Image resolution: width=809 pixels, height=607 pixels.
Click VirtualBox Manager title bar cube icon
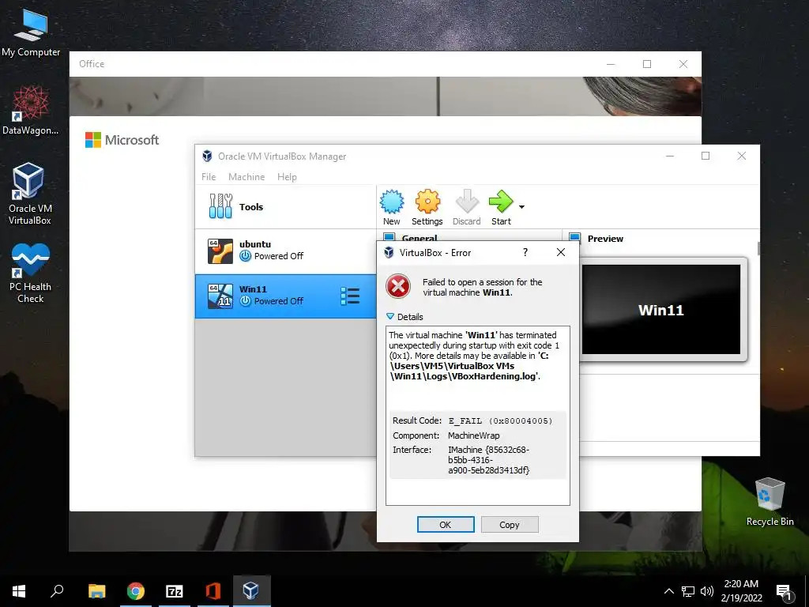(x=208, y=156)
